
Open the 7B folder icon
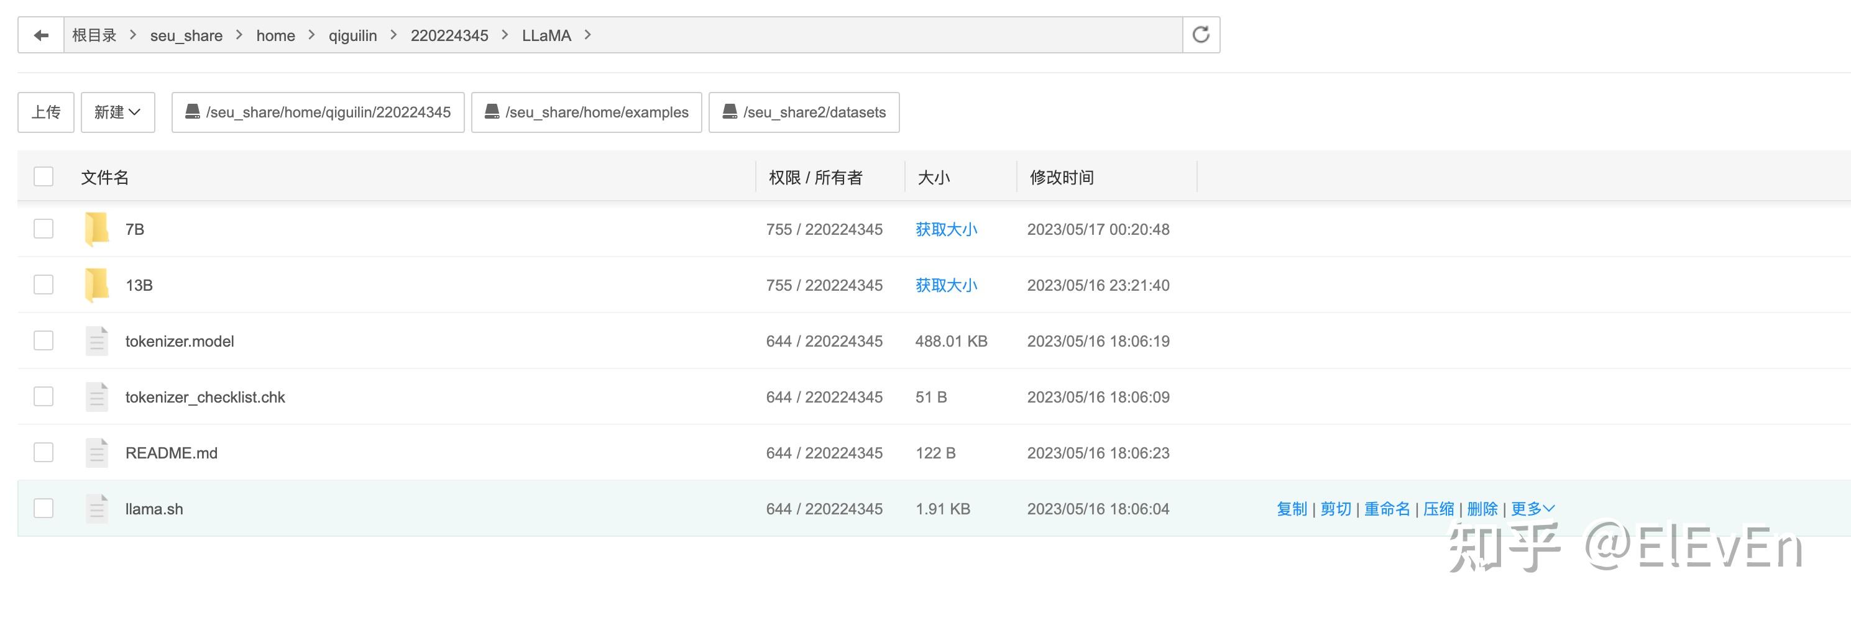[96, 229]
